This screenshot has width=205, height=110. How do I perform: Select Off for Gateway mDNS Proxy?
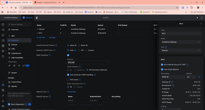click(x=79, y=50)
